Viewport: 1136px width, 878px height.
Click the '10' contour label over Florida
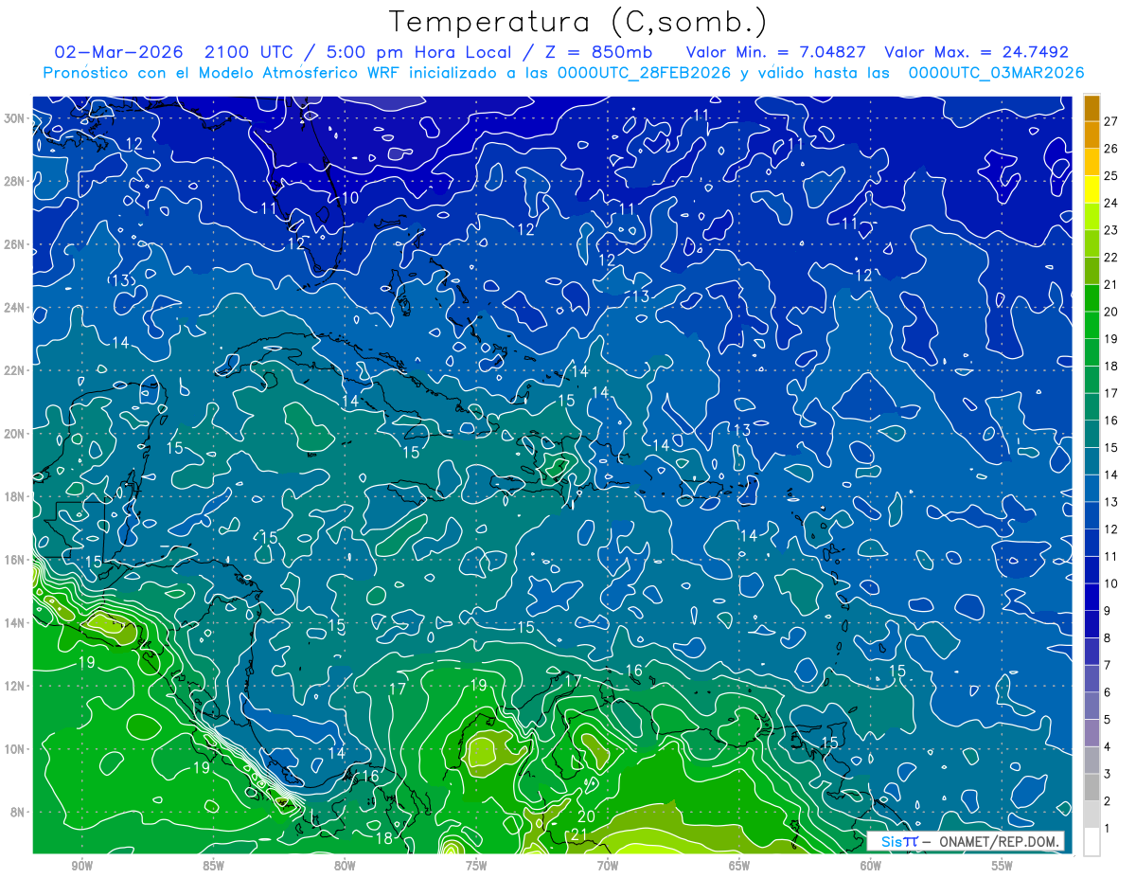(x=350, y=198)
